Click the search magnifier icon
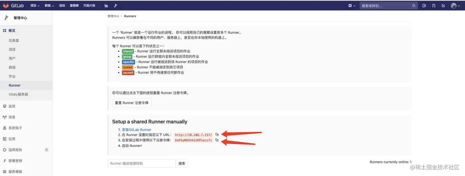Viewport: 465px width, 176px height. [x=414, y=6]
